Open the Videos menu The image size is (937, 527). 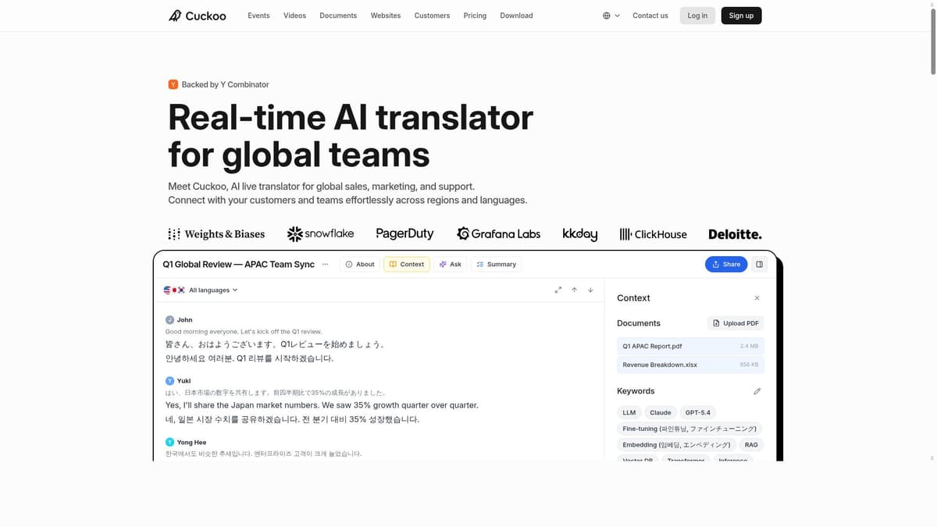(294, 16)
